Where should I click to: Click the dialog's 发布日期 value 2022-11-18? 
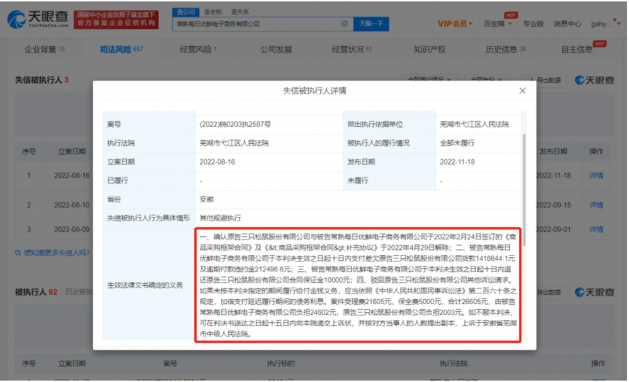457,162
